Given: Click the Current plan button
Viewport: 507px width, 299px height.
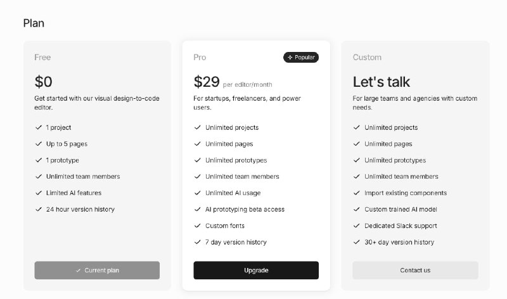Looking at the screenshot, I should coord(97,270).
